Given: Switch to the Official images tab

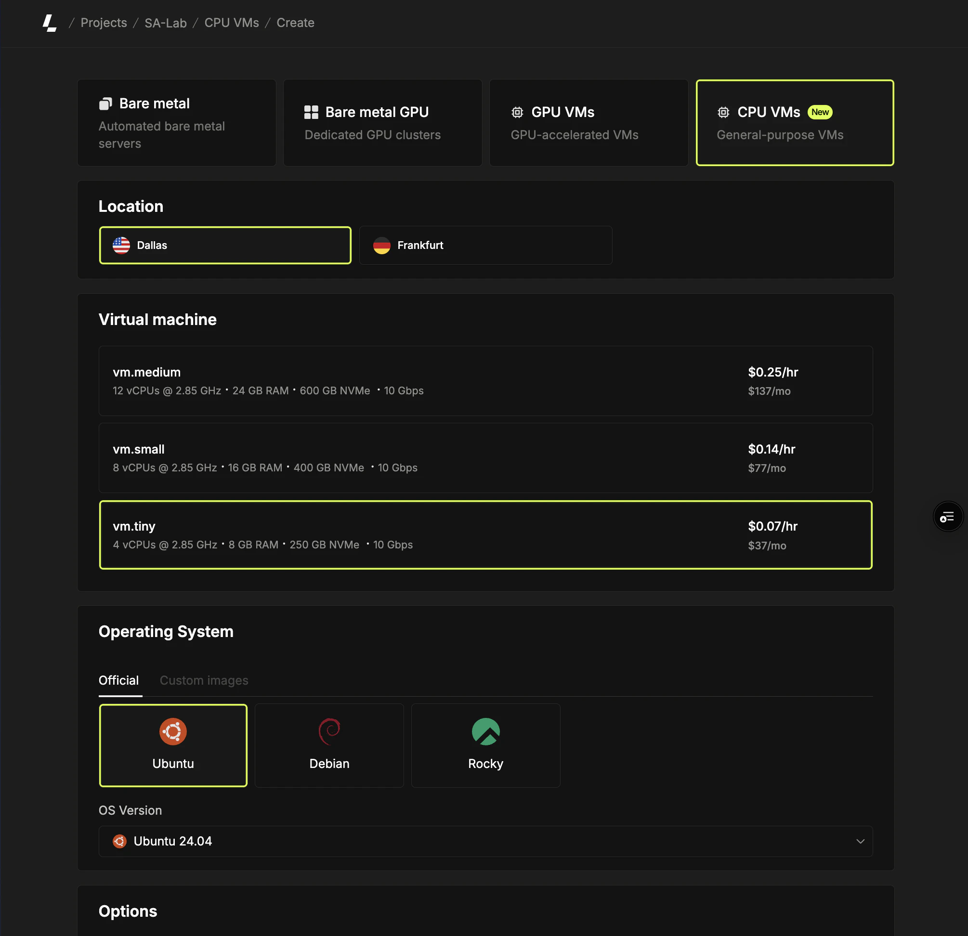Looking at the screenshot, I should point(118,680).
